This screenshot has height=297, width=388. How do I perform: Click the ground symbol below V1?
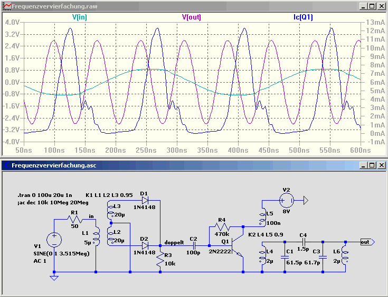point(54,278)
